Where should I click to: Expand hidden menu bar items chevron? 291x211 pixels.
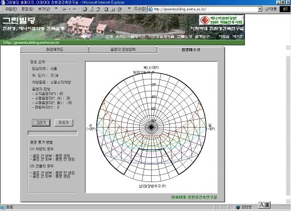click(x=56, y=9)
